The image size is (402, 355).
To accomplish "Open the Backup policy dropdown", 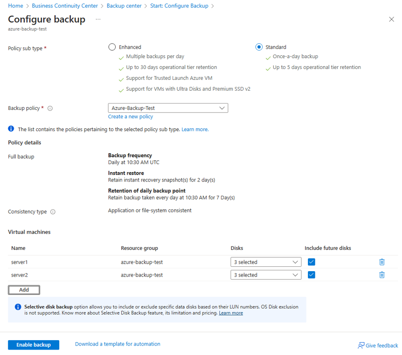I will pos(167,107).
